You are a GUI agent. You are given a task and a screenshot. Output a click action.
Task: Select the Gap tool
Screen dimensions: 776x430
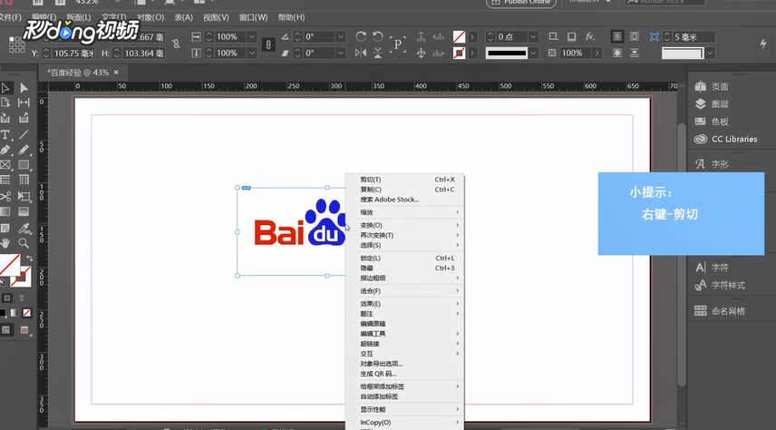click(24, 103)
